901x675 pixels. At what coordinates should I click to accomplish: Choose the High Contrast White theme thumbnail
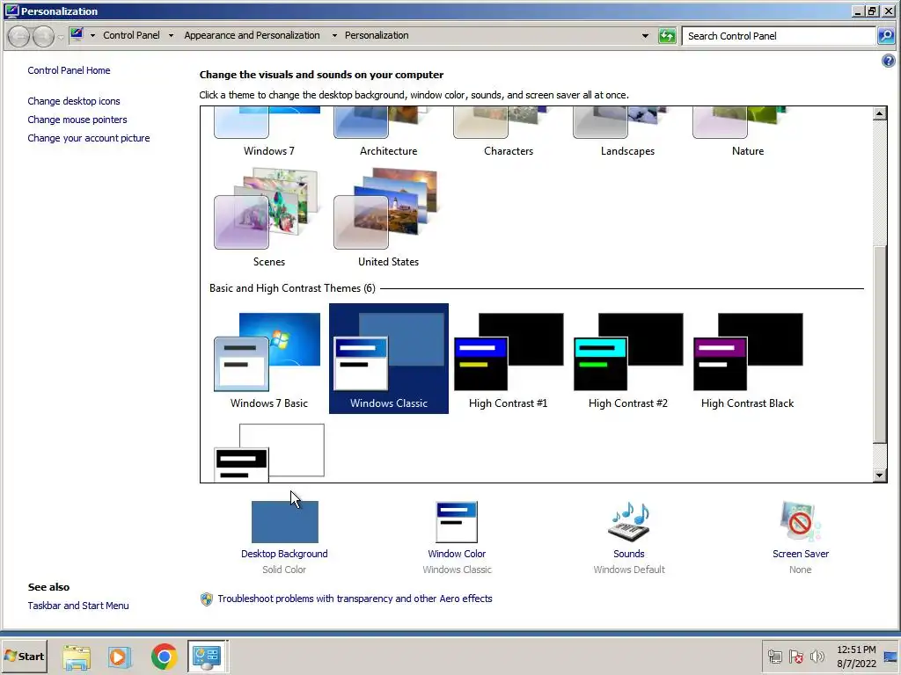268,453
